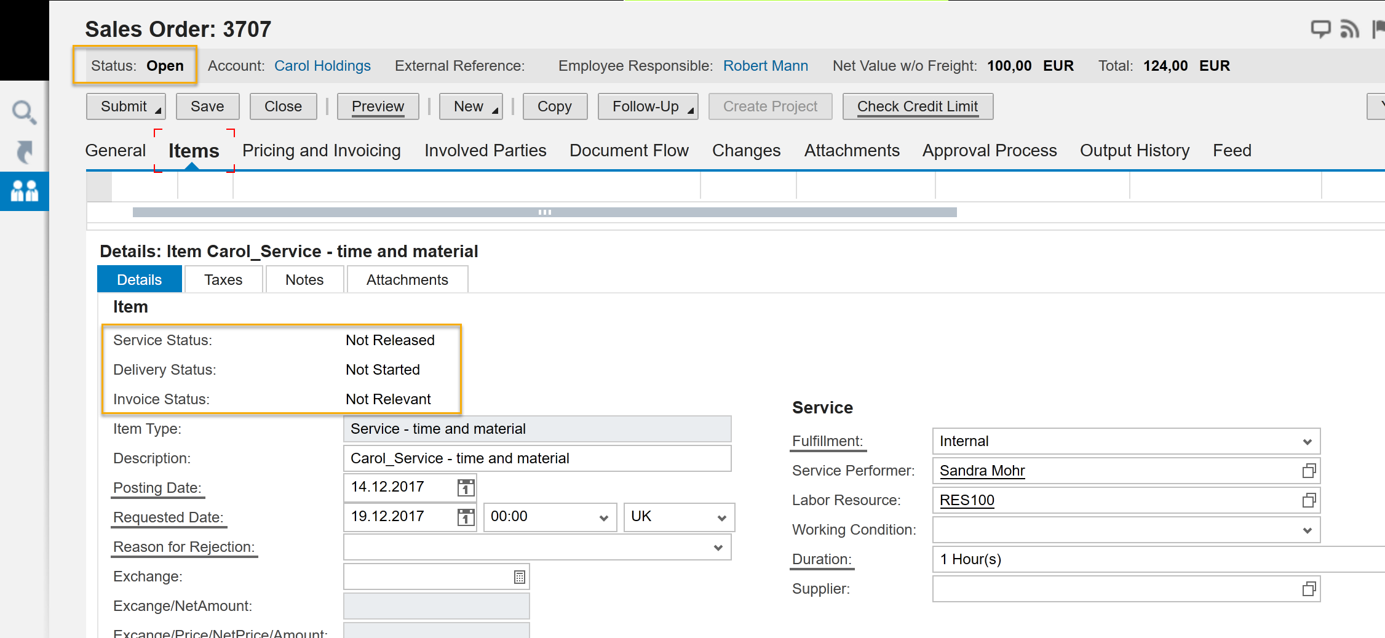Open the Output History tab
1385x638 pixels.
[1135, 151]
